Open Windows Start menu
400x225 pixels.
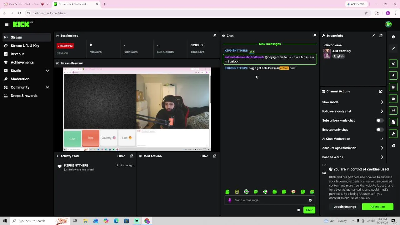click(x=5, y=221)
